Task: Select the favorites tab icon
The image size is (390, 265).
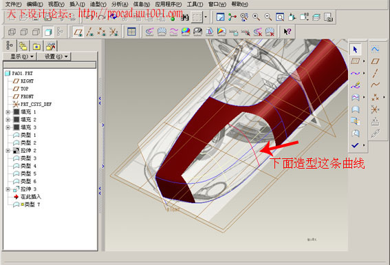Action: (36, 46)
